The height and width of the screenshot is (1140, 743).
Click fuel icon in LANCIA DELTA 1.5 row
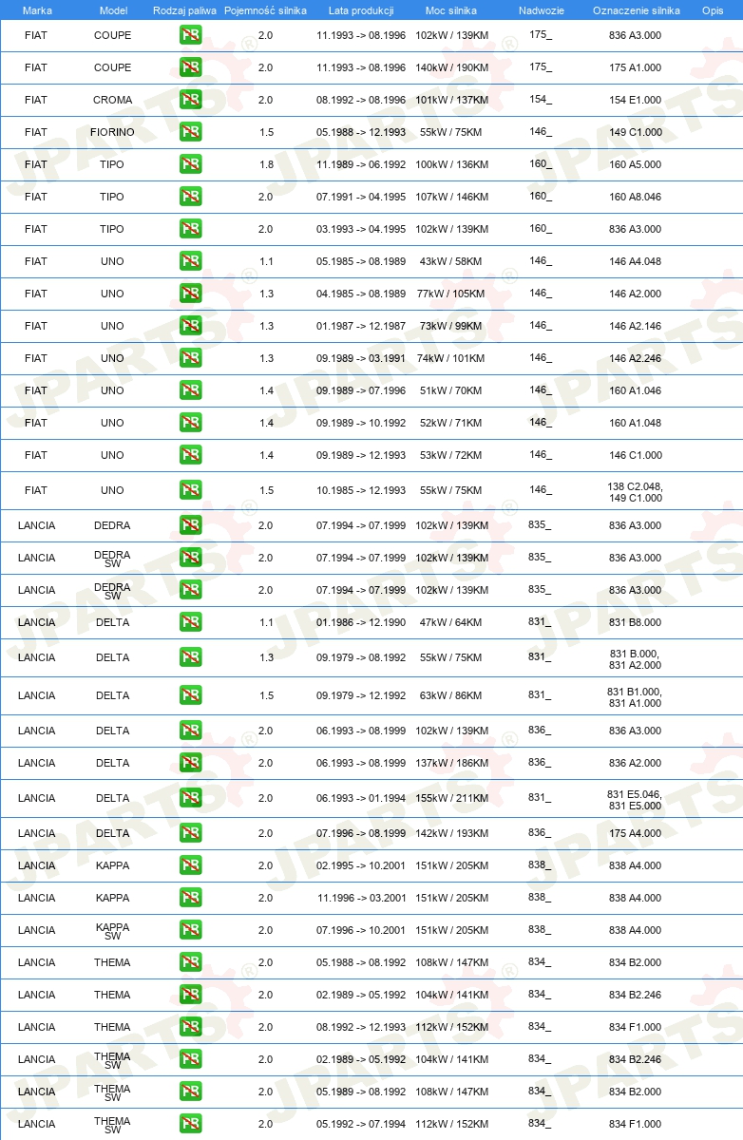point(190,695)
